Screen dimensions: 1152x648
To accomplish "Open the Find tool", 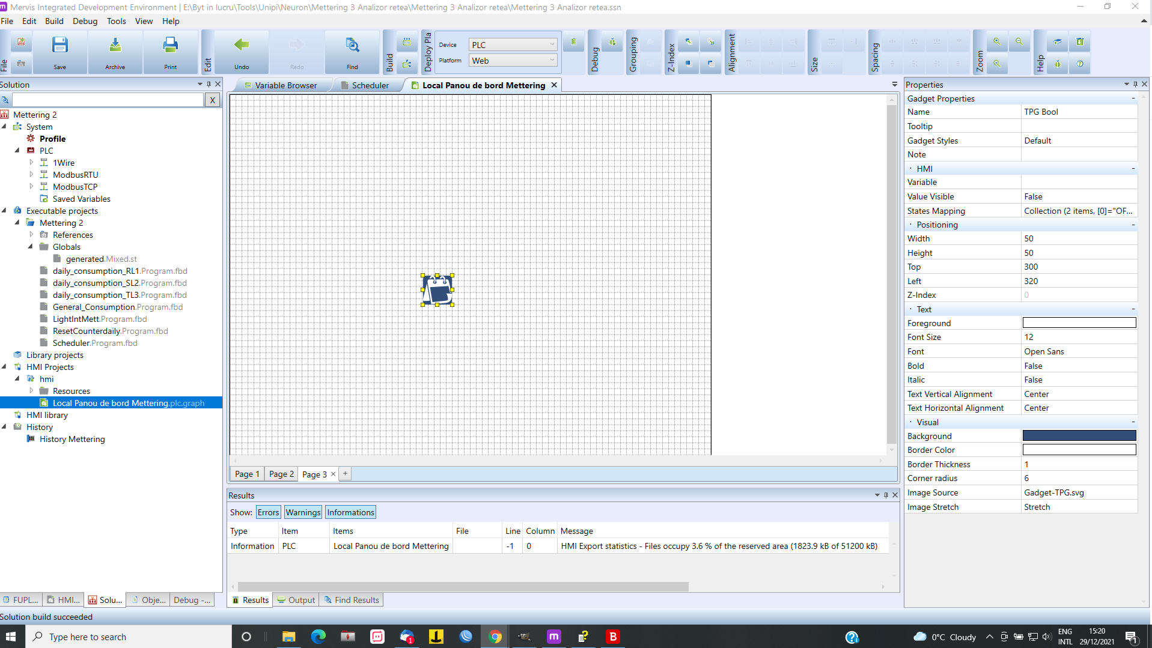I will tap(352, 52).
